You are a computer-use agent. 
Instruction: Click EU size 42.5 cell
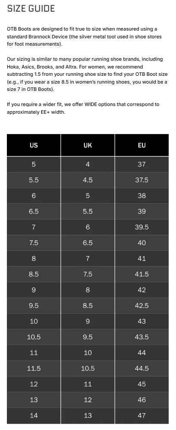click(x=142, y=305)
